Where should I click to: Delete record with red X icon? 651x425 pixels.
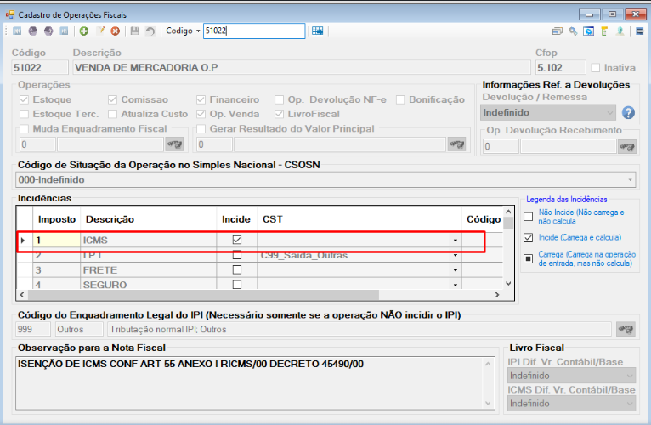click(116, 31)
